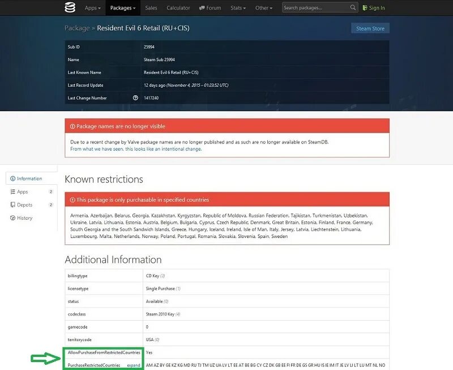Click the depot icon next to Depots
Viewport: 453px width, 370px height.
(14, 205)
